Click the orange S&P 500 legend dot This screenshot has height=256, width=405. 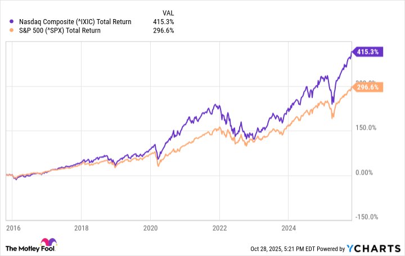pos(11,30)
